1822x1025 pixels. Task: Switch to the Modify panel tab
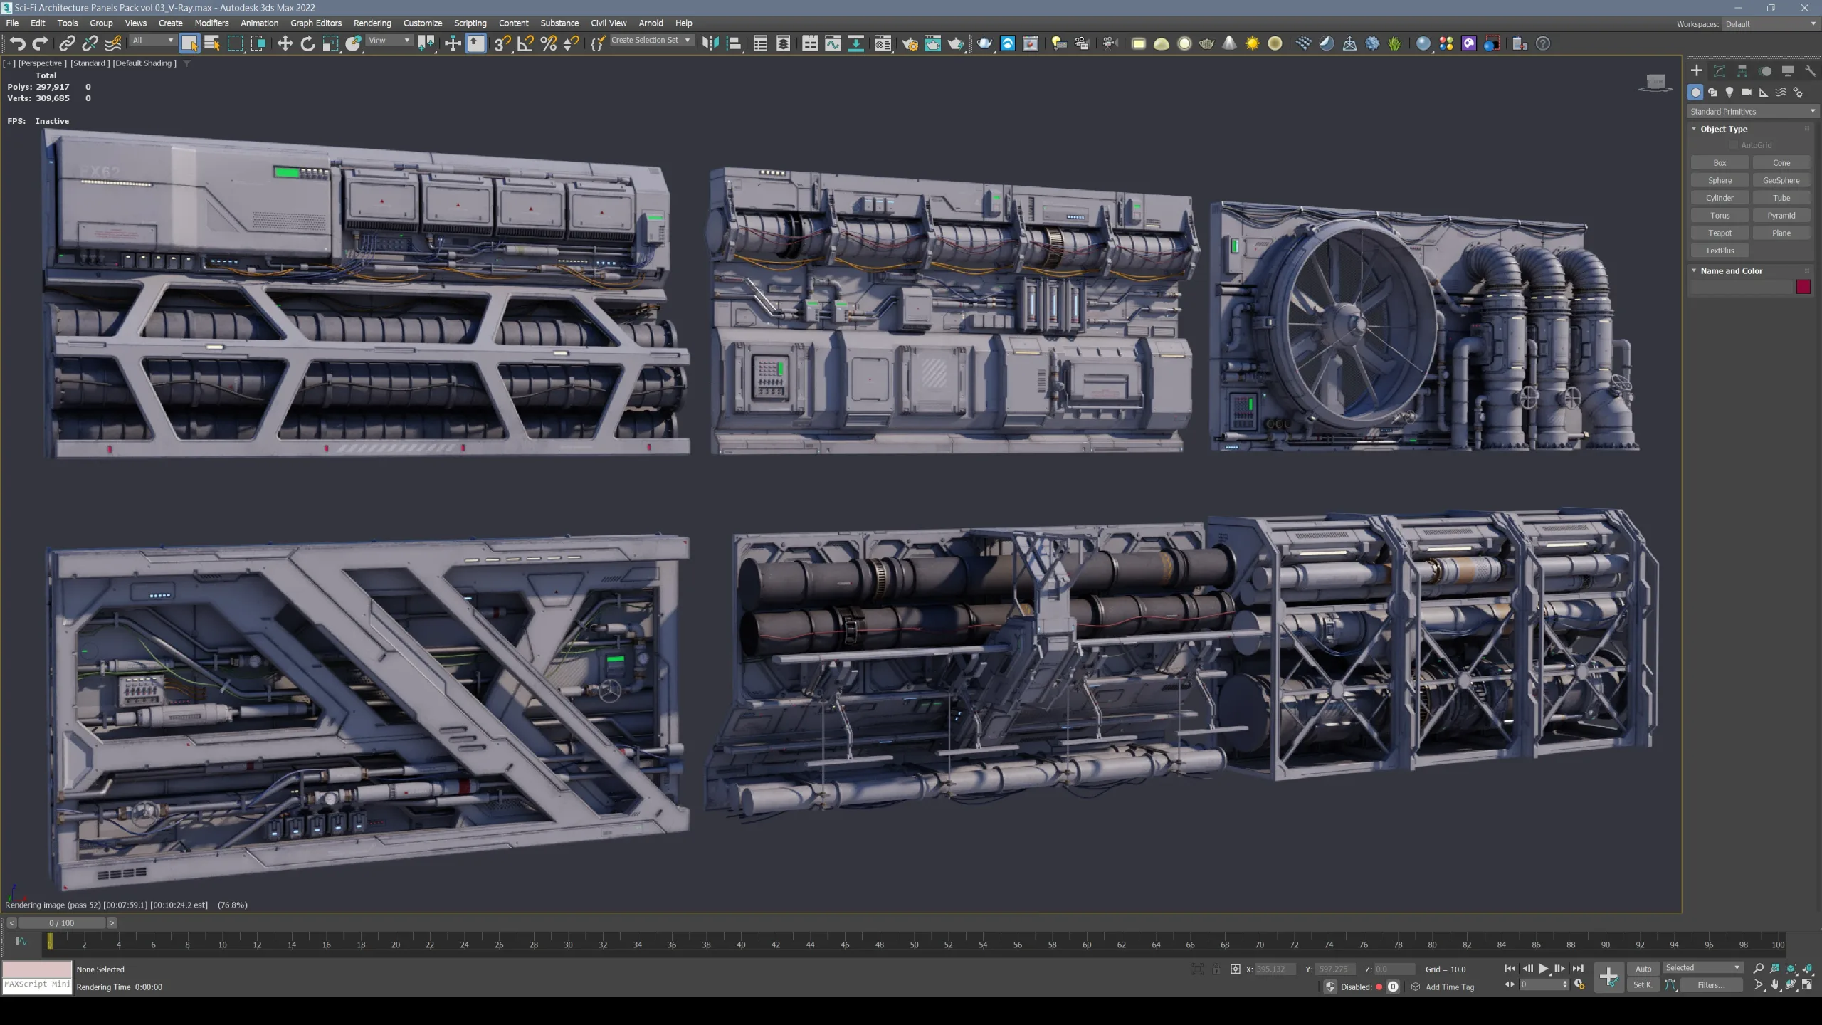click(1720, 71)
